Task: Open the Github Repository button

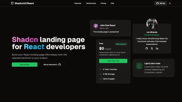Action: 52,64
